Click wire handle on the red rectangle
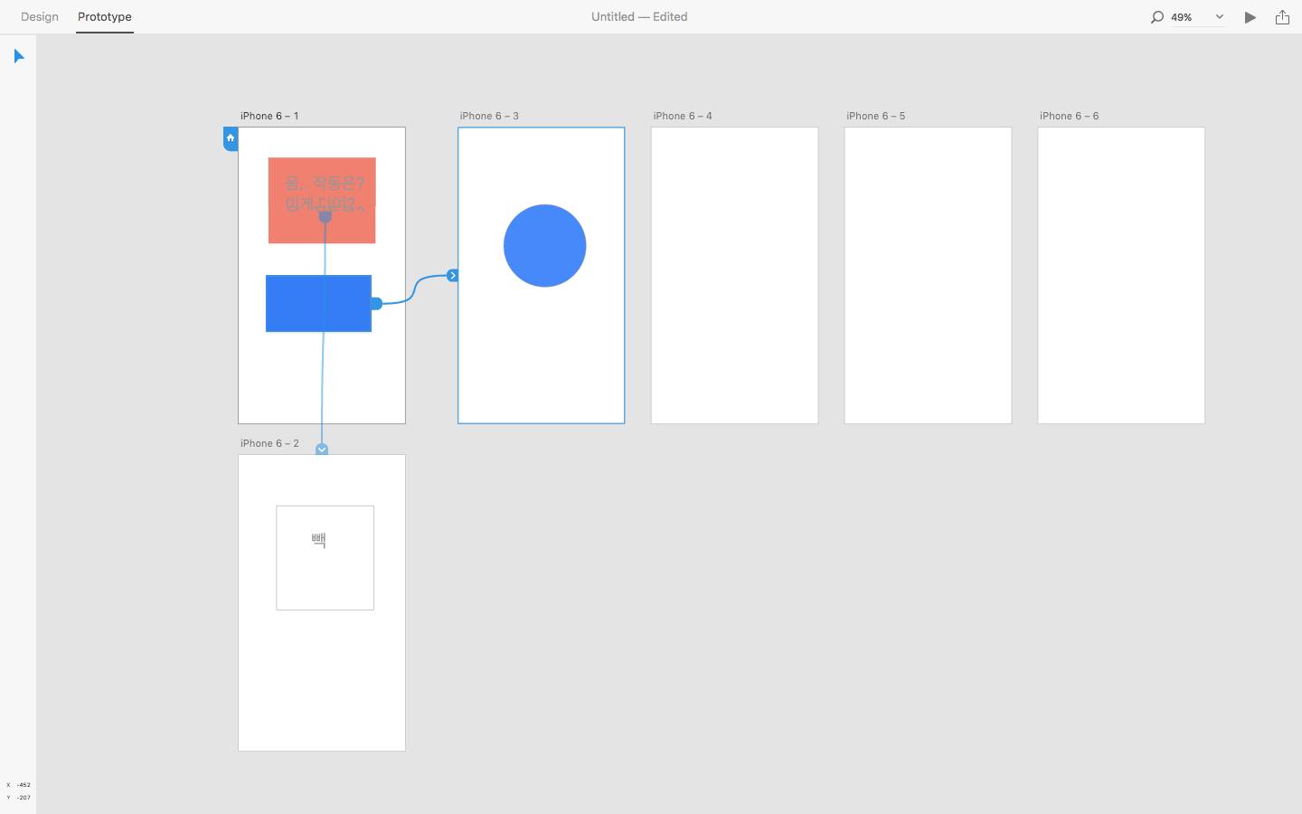This screenshot has height=814, width=1302. point(325,216)
